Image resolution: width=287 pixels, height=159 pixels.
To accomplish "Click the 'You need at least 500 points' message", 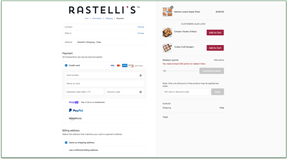I will [184, 64].
